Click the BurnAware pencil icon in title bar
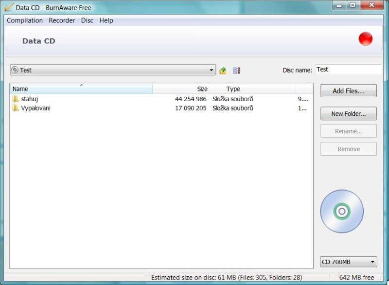Screen dimensions: 389x285 (9, 7)
